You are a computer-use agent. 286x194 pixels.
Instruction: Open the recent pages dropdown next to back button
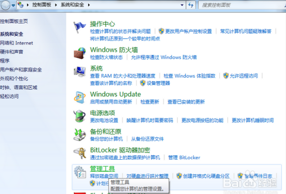click(13, 5)
